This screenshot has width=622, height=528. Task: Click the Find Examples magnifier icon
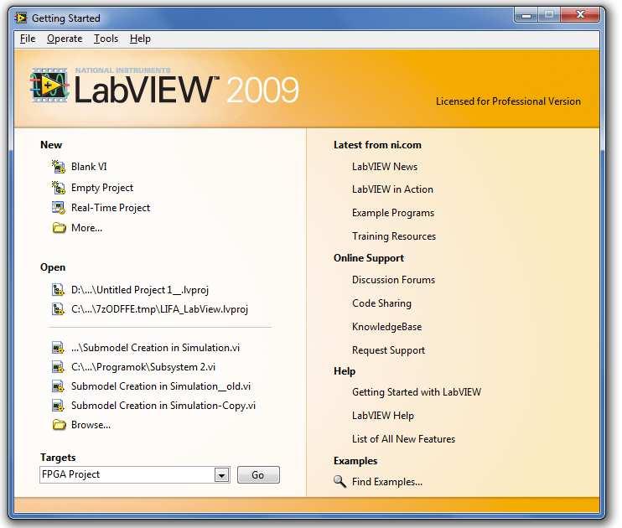click(x=340, y=482)
